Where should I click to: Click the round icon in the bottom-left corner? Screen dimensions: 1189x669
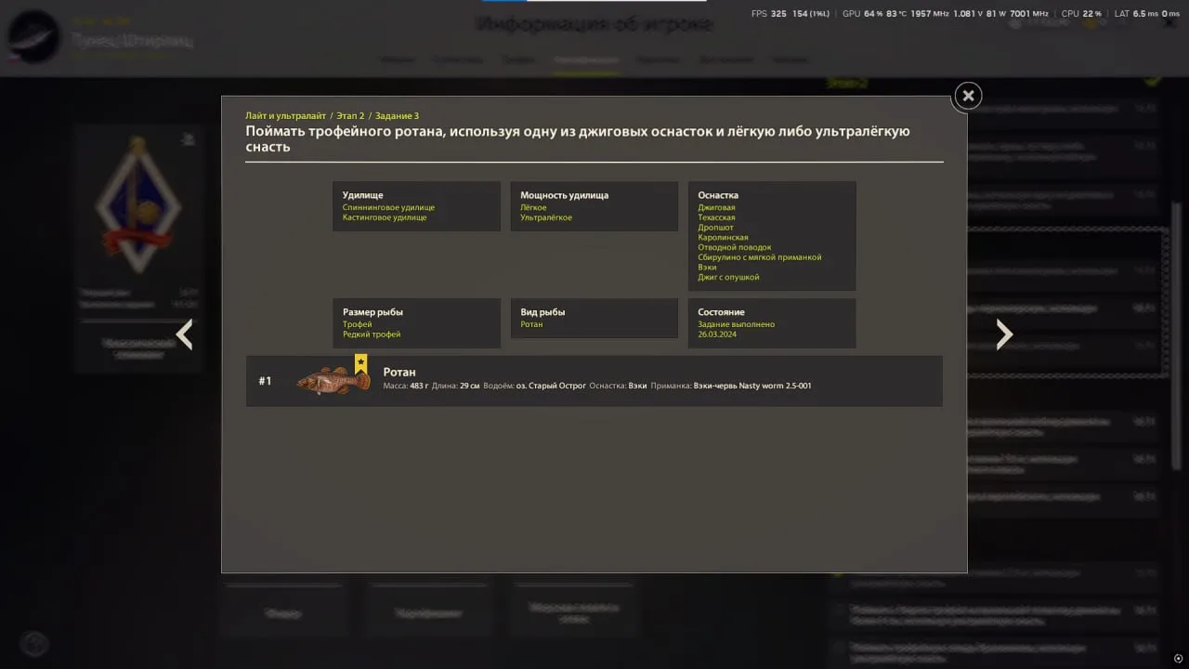click(x=34, y=643)
